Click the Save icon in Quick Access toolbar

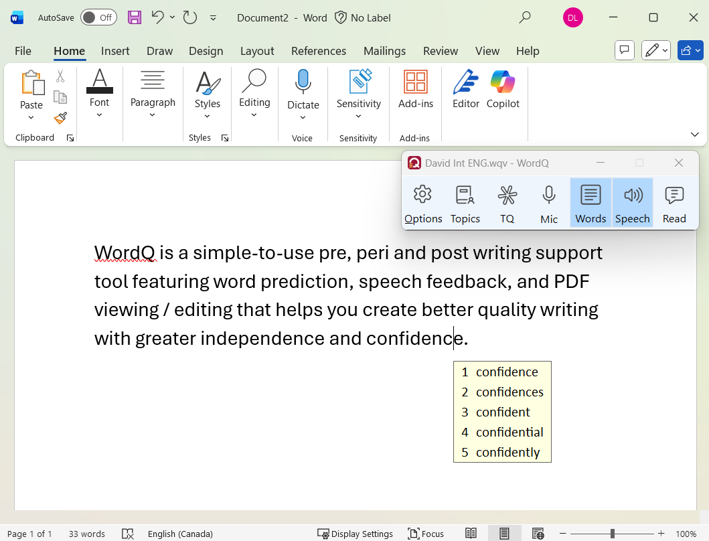coord(134,17)
